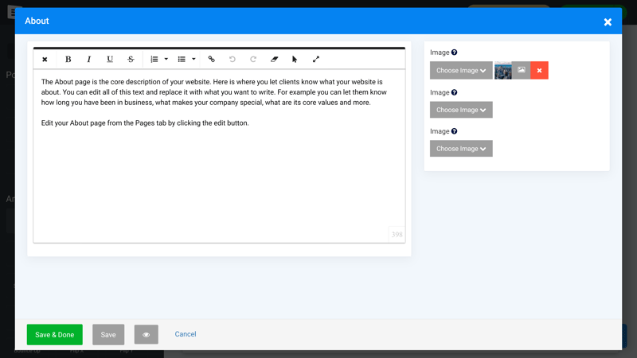Insert a hyperlink with link icon
This screenshot has height=358, width=637.
(x=211, y=60)
